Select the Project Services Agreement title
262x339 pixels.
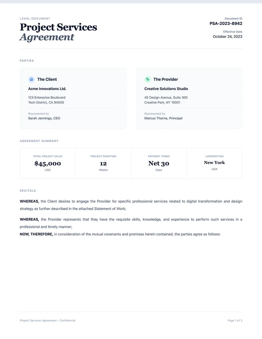(x=58, y=32)
